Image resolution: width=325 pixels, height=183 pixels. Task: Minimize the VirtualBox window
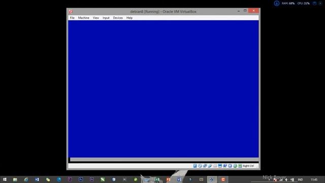(239, 11)
